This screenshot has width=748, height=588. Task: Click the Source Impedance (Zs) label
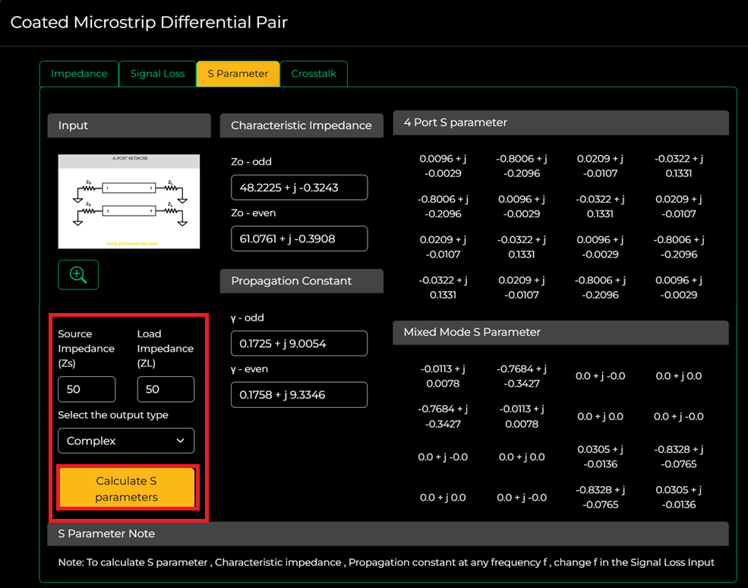click(87, 349)
